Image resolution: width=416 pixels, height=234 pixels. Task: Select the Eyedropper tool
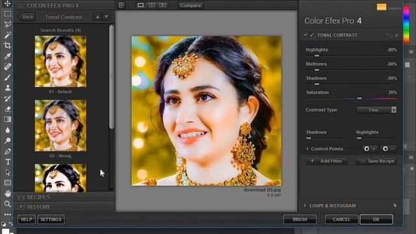tap(7, 56)
